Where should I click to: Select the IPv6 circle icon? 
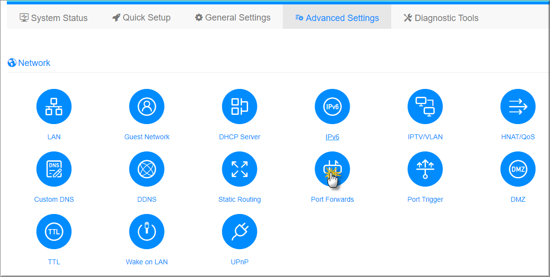coord(332,107)
